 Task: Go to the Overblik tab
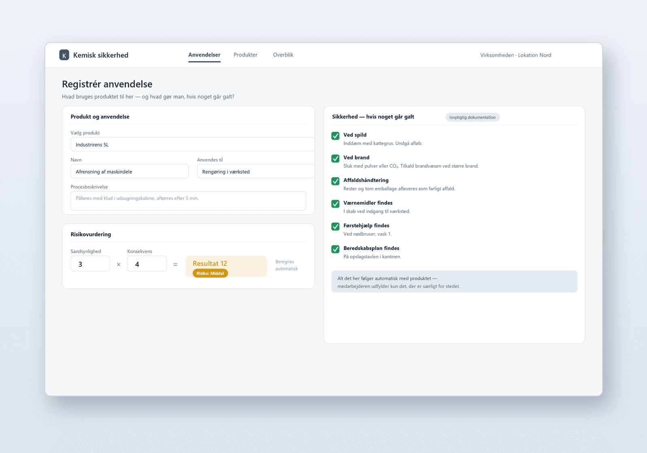point(283,55)
